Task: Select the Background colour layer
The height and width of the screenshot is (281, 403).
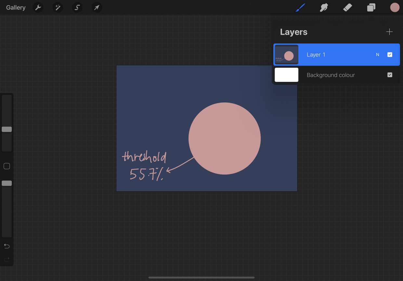Action: point(331,75)
